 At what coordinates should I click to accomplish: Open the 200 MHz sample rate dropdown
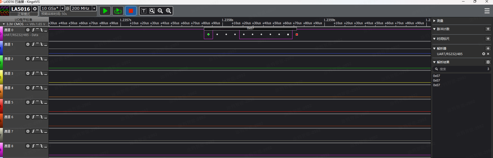pos(94,8)
